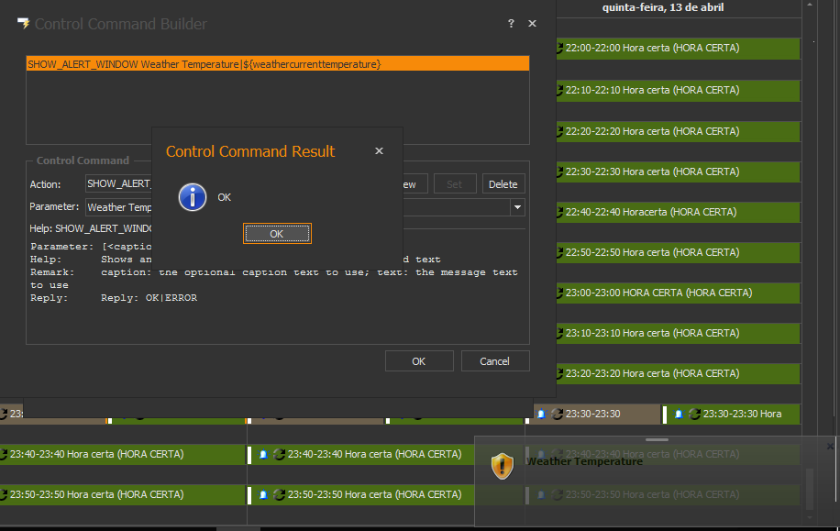Close the Control Command Result dialog
The image size is (840, 531).
[x=379, y=151]
